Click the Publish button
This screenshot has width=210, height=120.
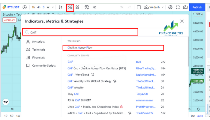(197, 7)
